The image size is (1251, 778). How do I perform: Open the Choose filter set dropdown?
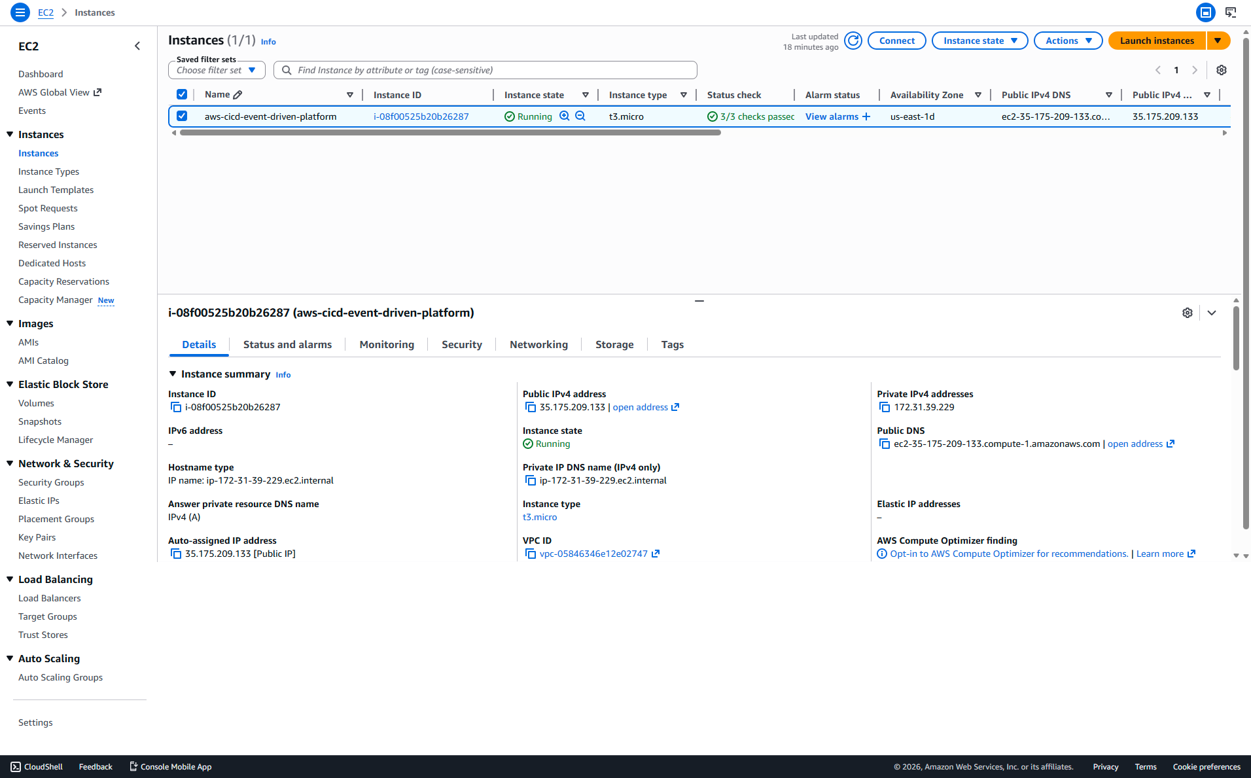[217, 70]
